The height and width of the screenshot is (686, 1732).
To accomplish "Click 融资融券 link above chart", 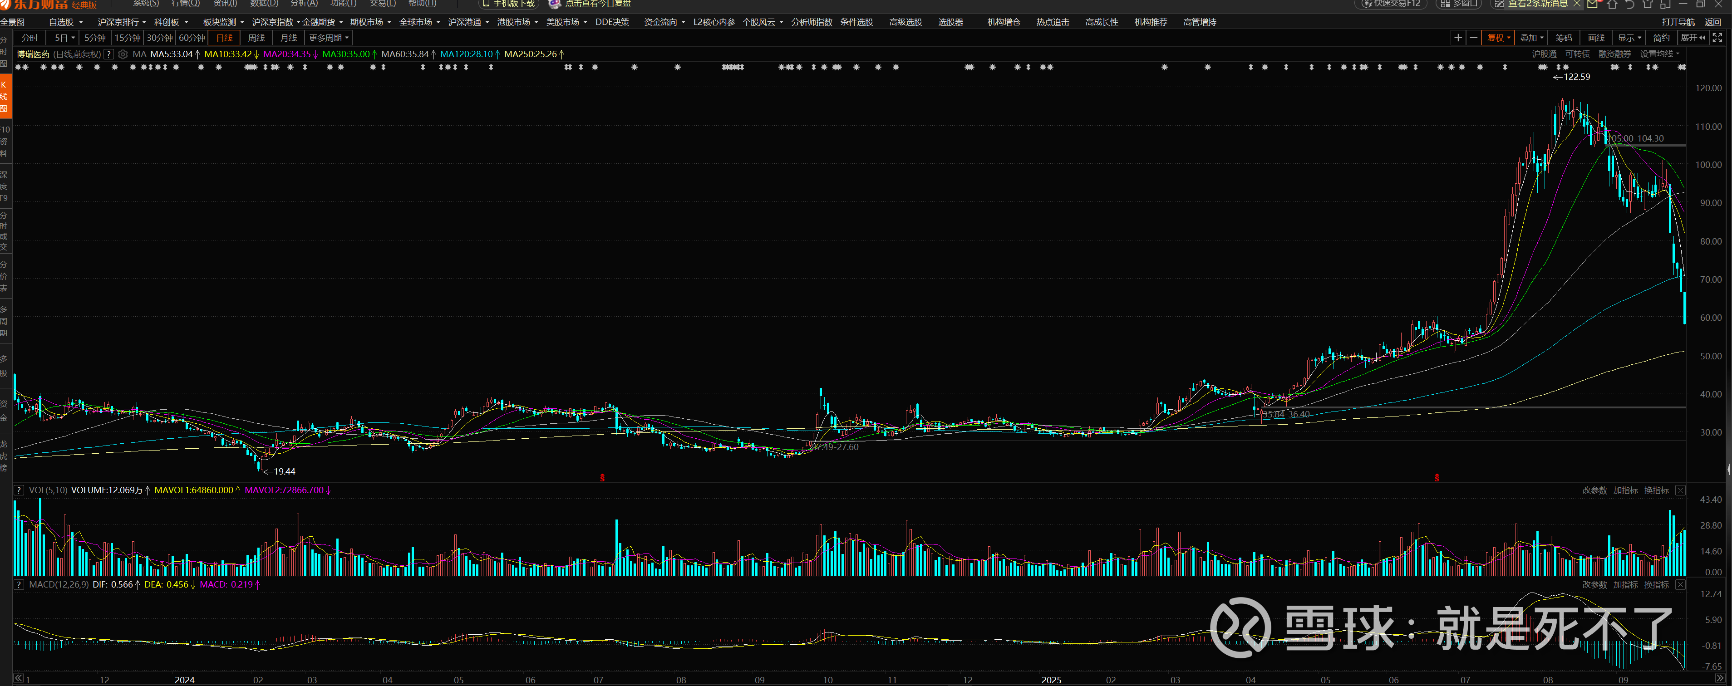I will [1614, 54].
